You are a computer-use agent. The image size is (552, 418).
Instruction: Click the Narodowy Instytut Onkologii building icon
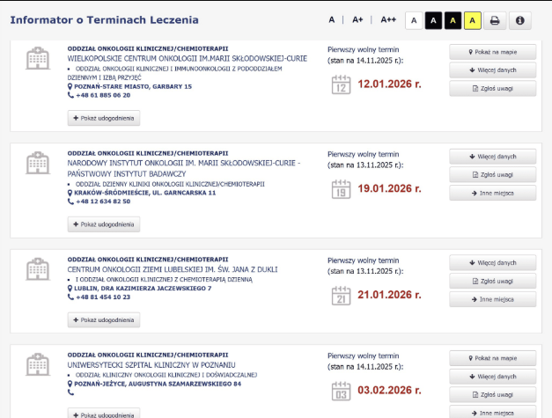pos(38,163)
